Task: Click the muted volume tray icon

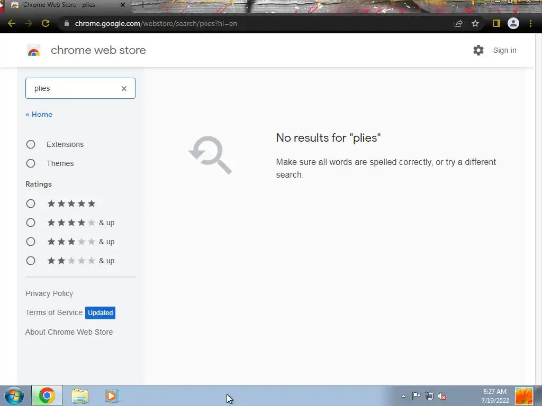Action: coord(442,396)
